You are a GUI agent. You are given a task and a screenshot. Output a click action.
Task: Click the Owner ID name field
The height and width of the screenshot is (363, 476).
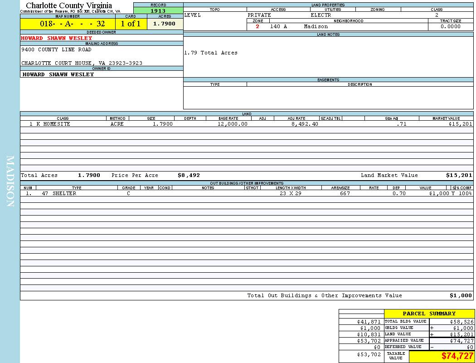(x=58, y=74)
